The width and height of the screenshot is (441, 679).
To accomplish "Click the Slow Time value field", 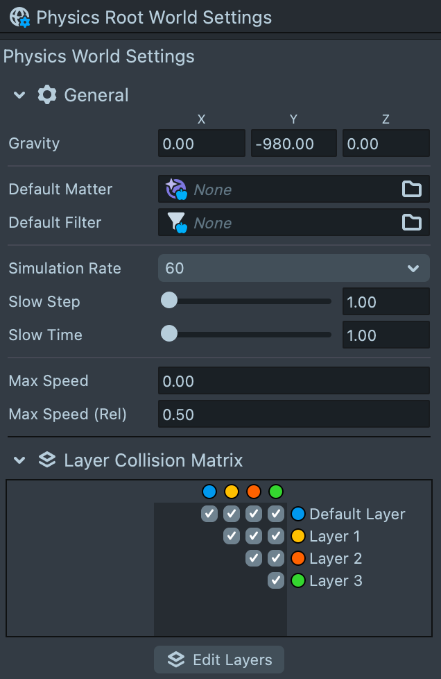I will pyautogui.click(x=386, y=335).
